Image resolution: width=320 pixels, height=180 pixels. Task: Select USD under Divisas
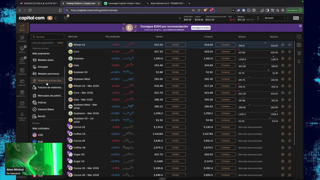point(40,135)
